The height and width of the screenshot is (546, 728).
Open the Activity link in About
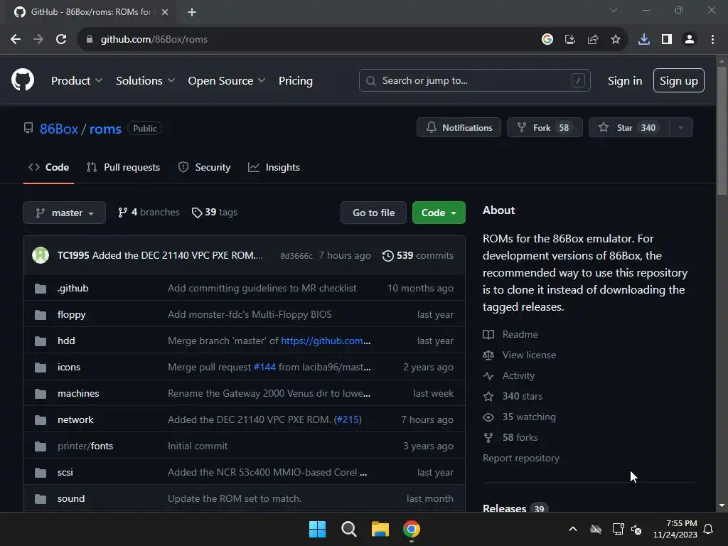pyautogui.click(x=518, y=375)
